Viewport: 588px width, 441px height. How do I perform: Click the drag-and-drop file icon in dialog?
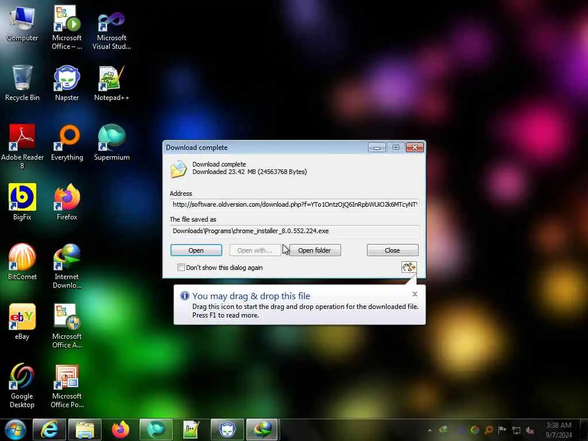409,267
